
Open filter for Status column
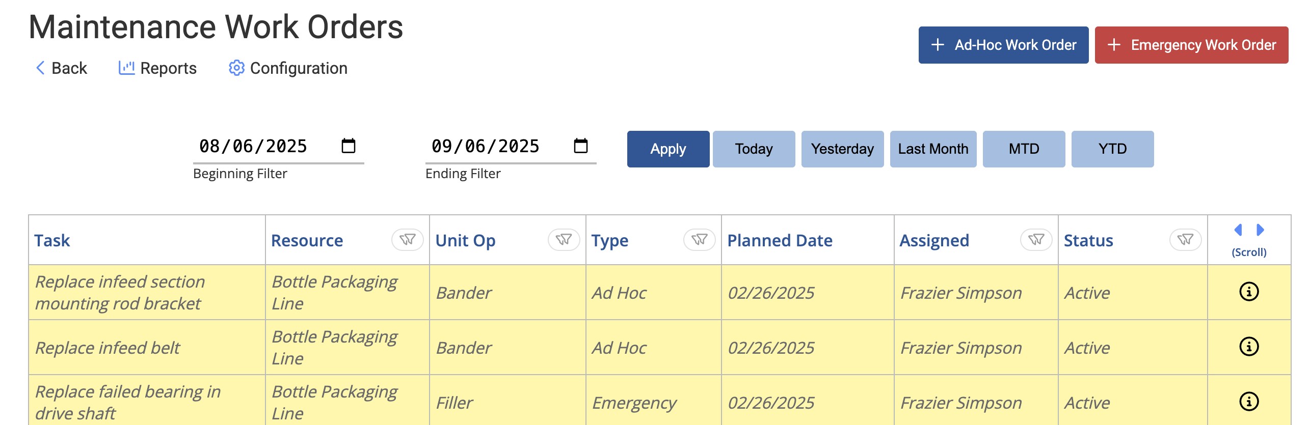[x=1185, y=240]
